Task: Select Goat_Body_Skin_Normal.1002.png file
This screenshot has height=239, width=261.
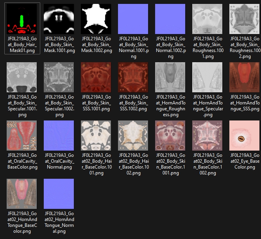Action: (170, 19)
